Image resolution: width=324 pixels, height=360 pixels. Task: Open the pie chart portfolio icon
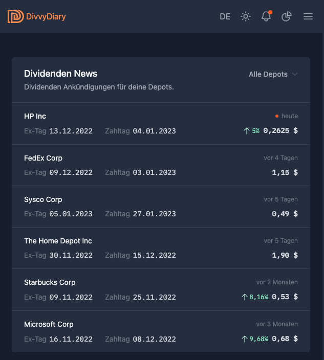click(287, 16)
